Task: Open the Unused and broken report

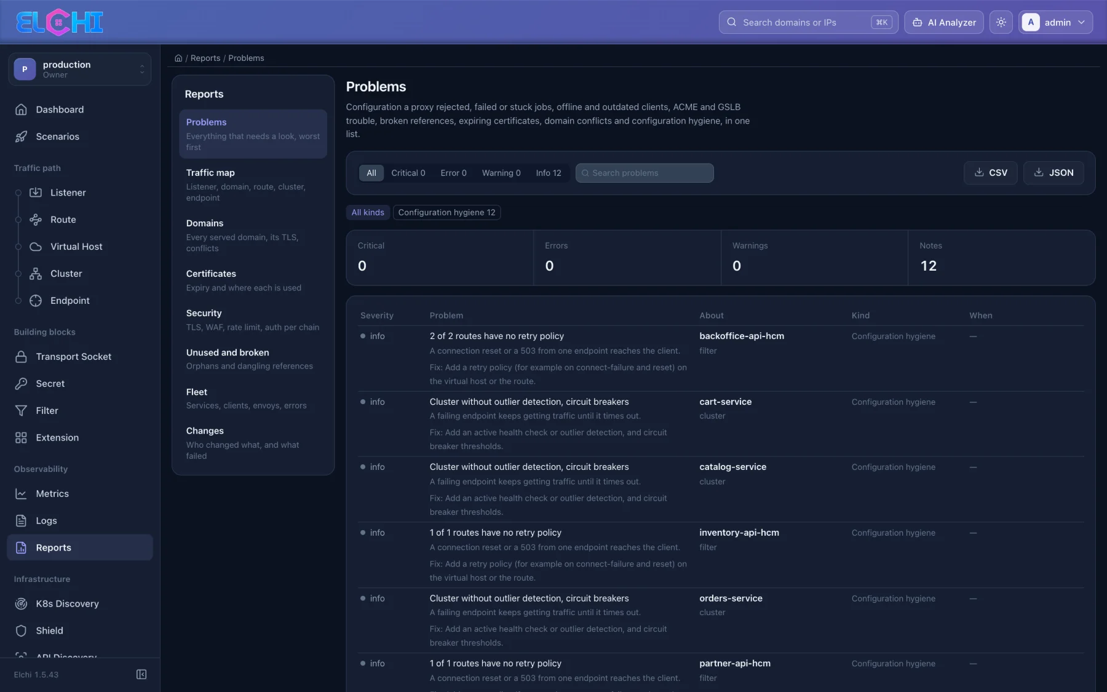Action: (x=253, y=359)
